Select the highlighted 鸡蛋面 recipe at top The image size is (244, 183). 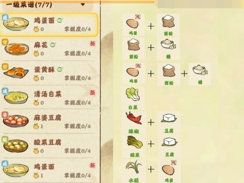(x=49, y=25)
